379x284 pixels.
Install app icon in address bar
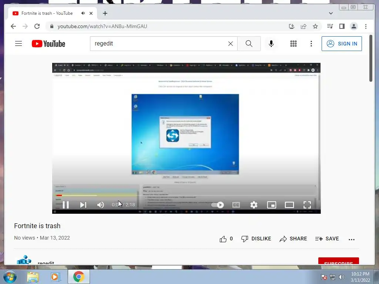coord(292,26)
